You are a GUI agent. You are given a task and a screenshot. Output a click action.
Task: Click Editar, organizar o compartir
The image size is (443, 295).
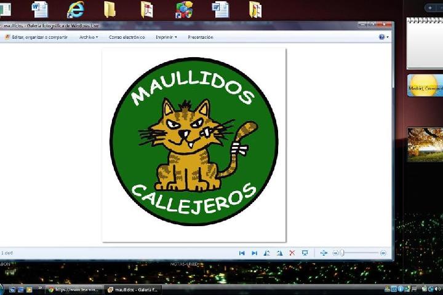(x=37, y=37)
